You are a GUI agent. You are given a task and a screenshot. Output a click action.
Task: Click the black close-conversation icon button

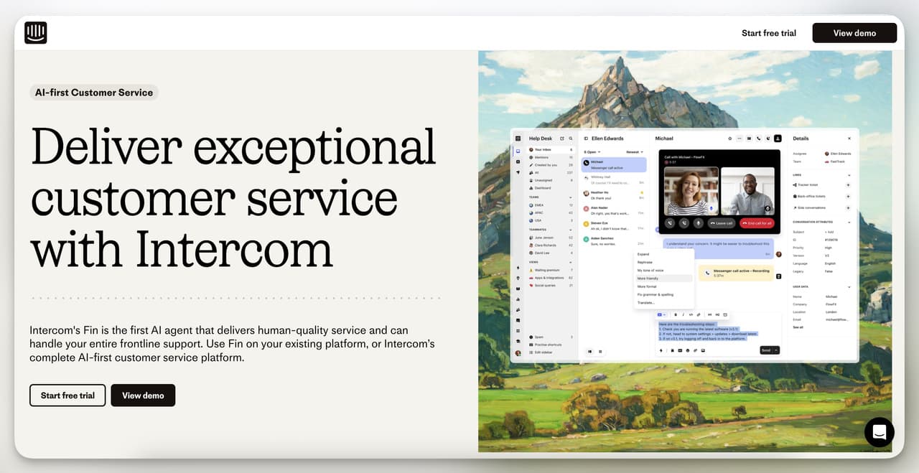[778, 139]
